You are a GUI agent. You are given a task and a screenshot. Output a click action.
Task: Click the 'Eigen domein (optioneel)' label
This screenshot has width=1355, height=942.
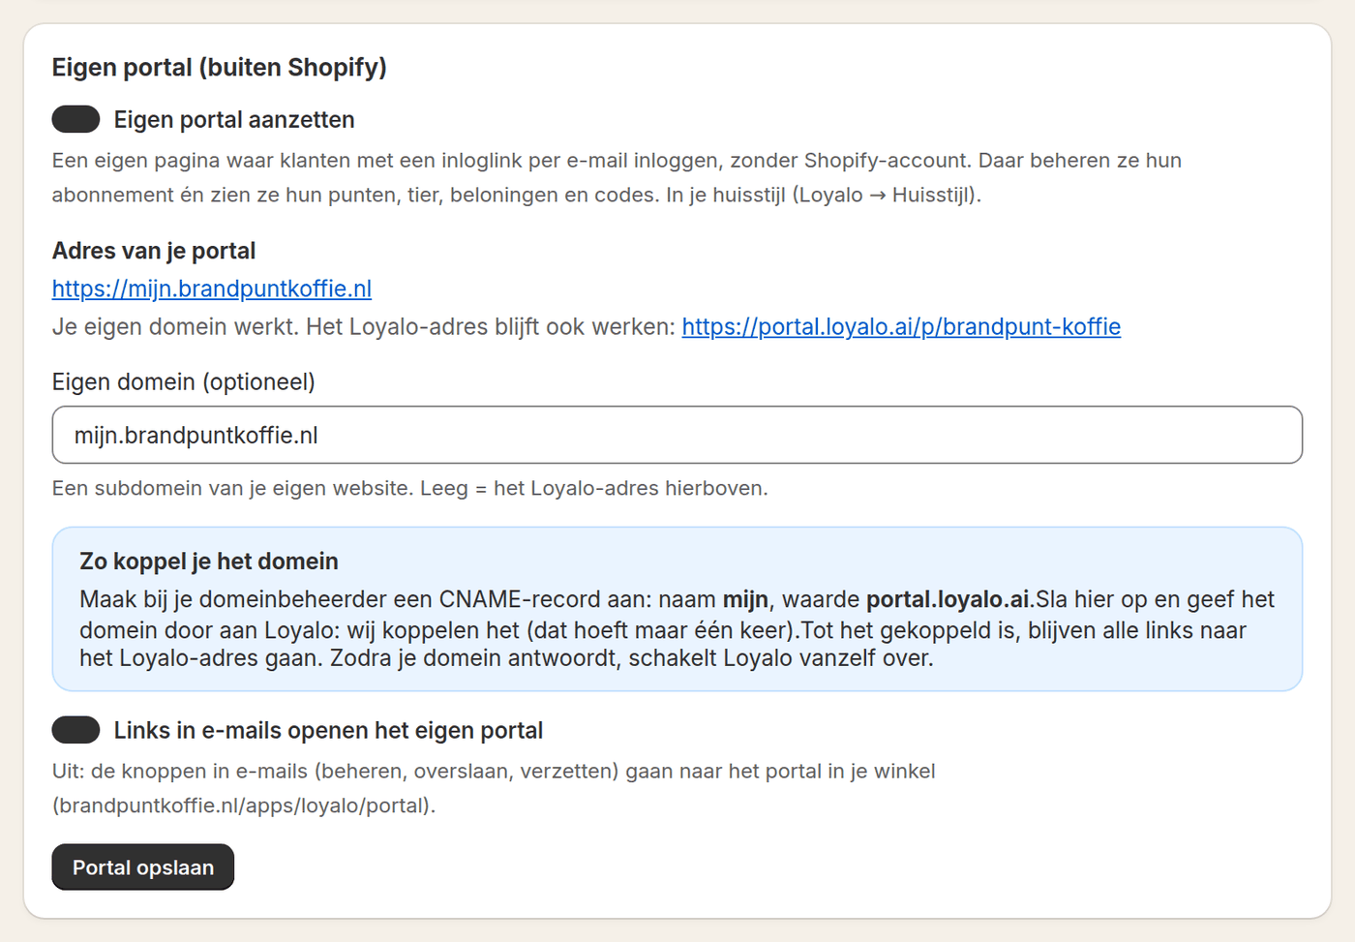coord(184,381)
